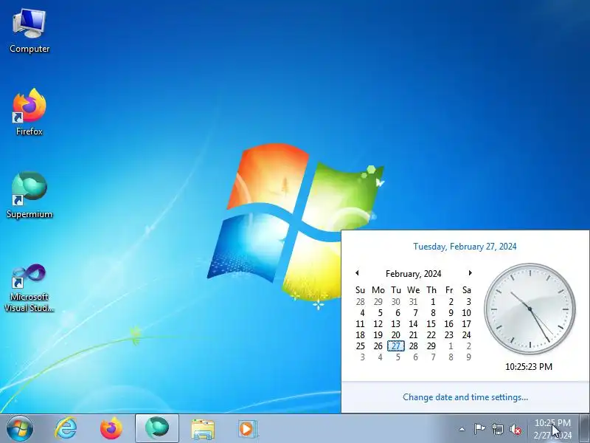Select February 10 in the calendar
This screenshot has height=443, width=590.
[x=467, y=312]
